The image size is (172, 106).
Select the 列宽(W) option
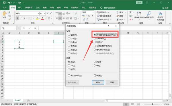click(98, 42)
